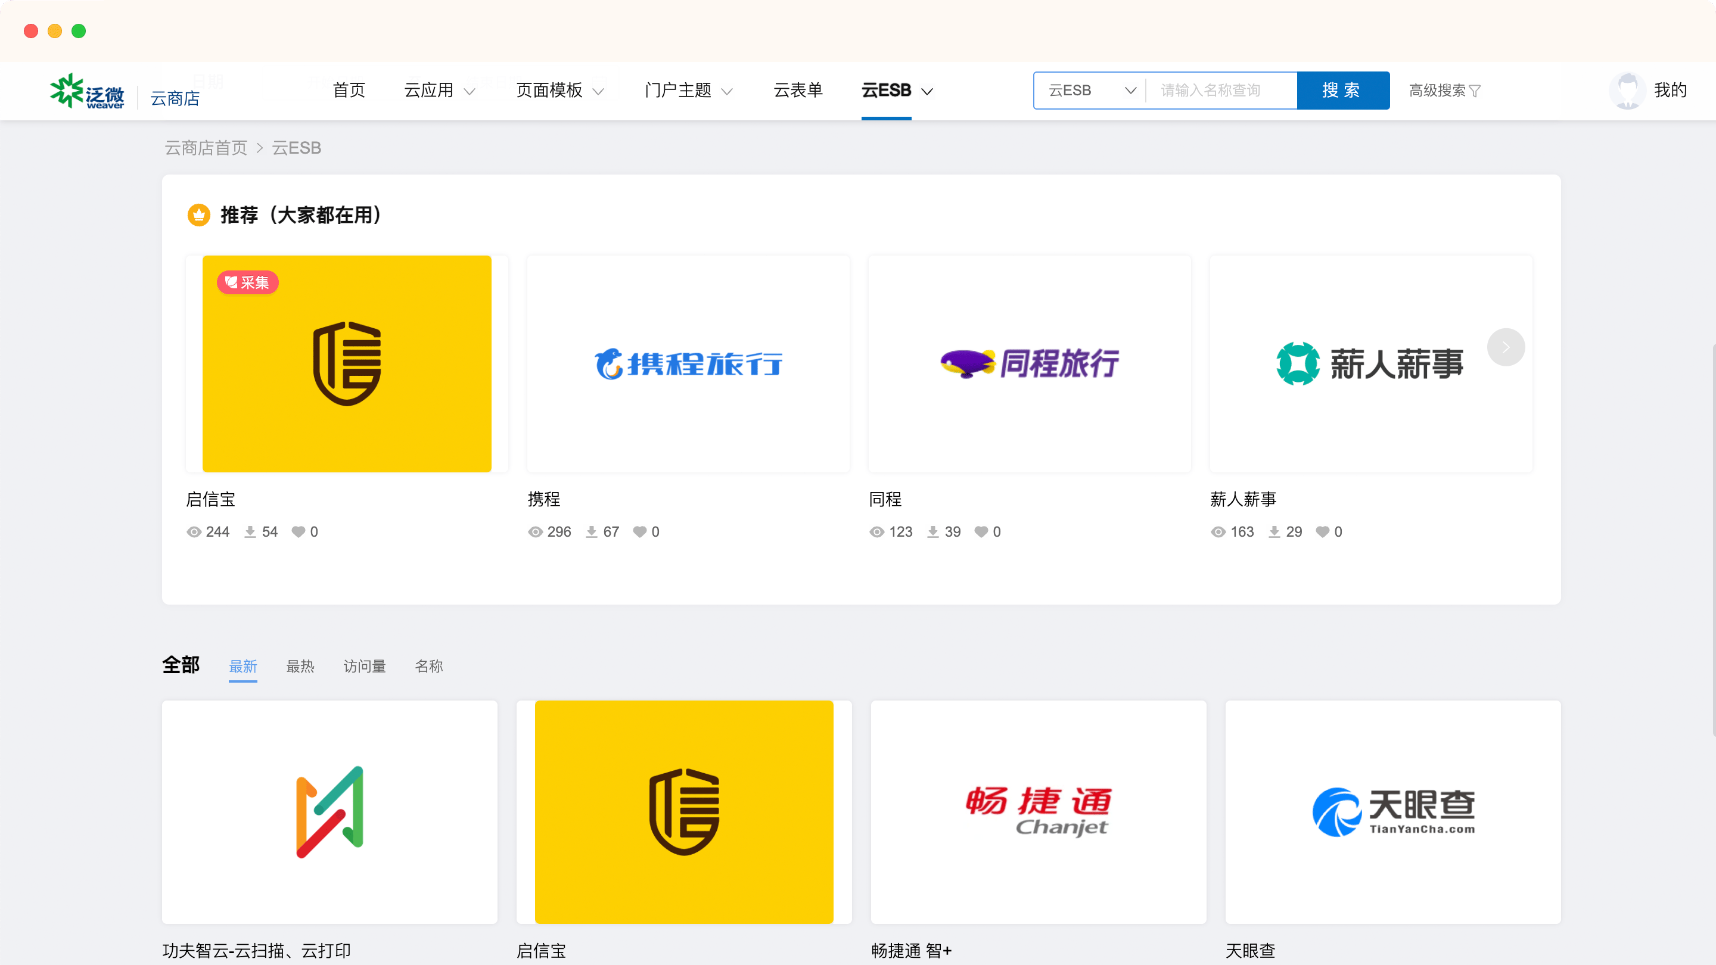Click the macOS green maximize button
This screenshot has width=1716, height=965.
click(x=79, y=30)
